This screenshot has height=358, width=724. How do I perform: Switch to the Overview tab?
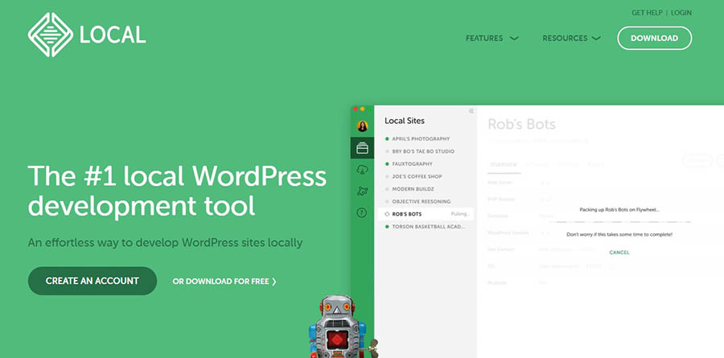[504, 163]
